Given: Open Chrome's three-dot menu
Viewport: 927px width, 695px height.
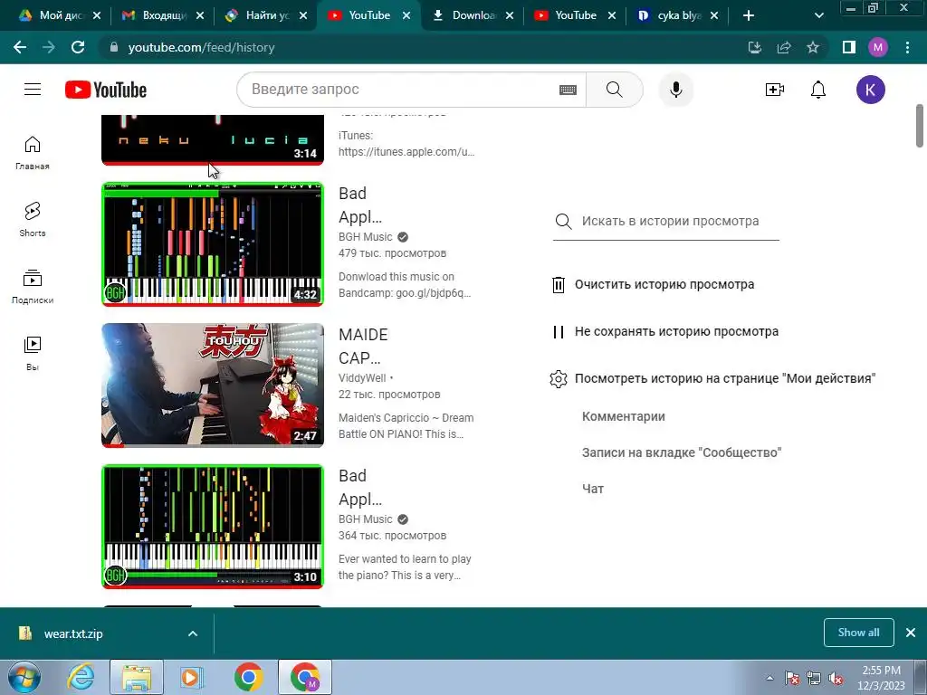Looking at the screenshot, I should pyautogui.click(x=907, y=47).
